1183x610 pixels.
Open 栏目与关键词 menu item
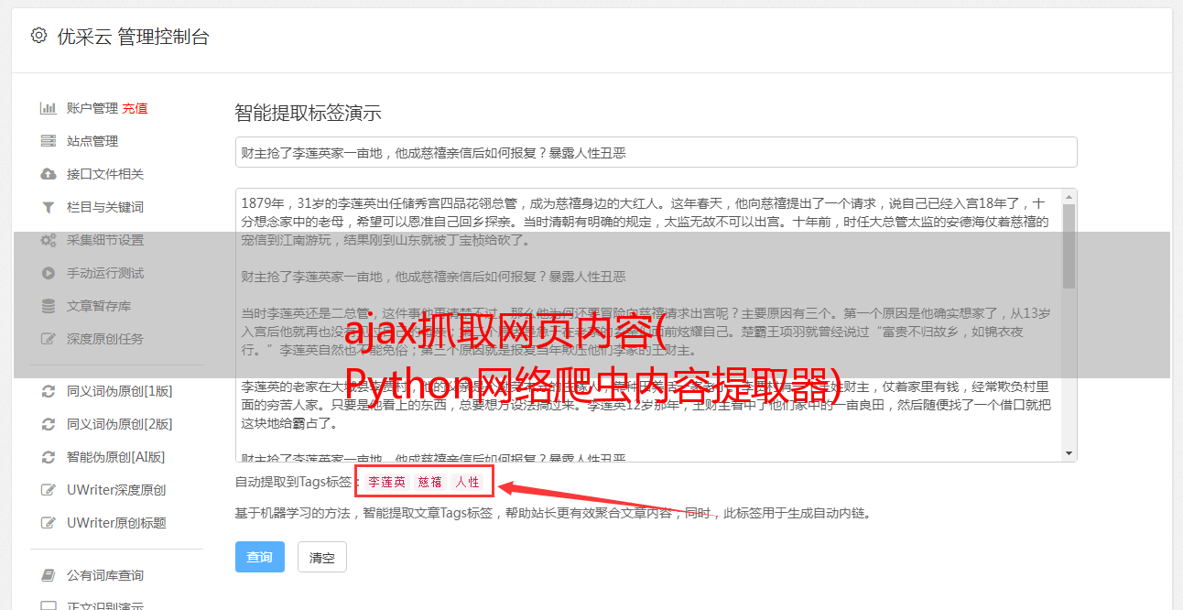pyautogui.click(x=105, y=207)
